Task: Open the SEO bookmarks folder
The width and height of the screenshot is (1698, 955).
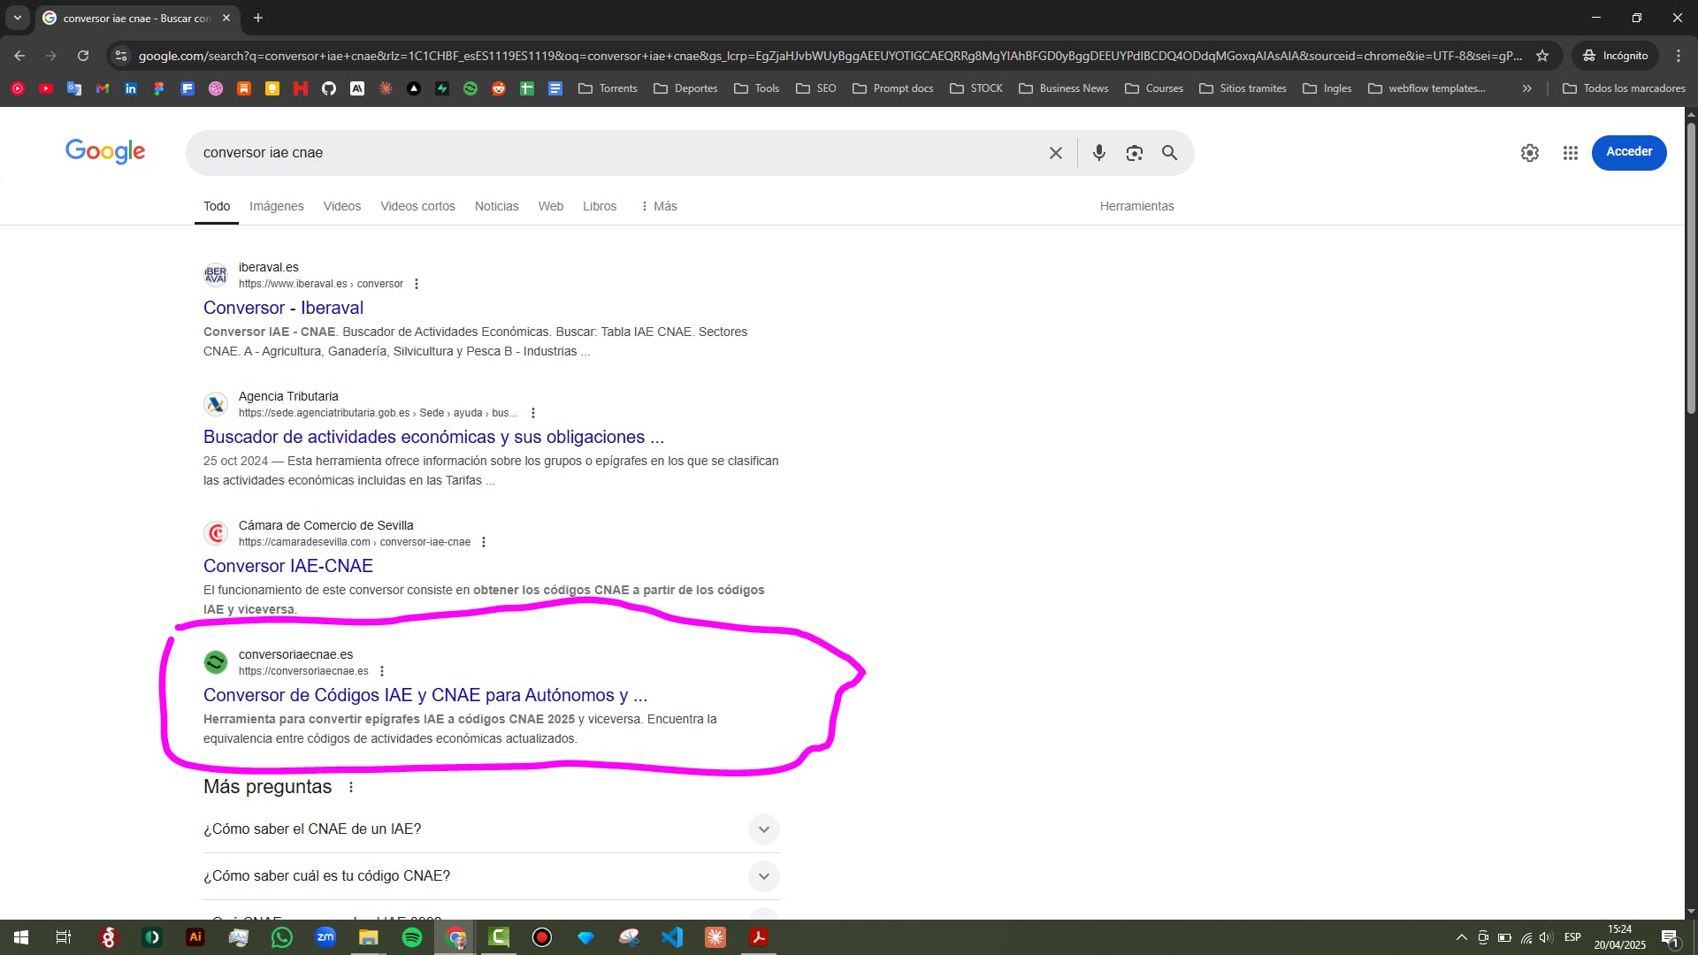Action: point(816,88)
